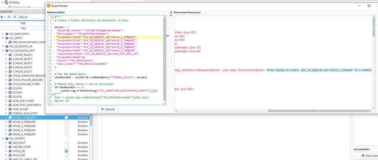
Task: Click the Execute button
Action: 108,109
